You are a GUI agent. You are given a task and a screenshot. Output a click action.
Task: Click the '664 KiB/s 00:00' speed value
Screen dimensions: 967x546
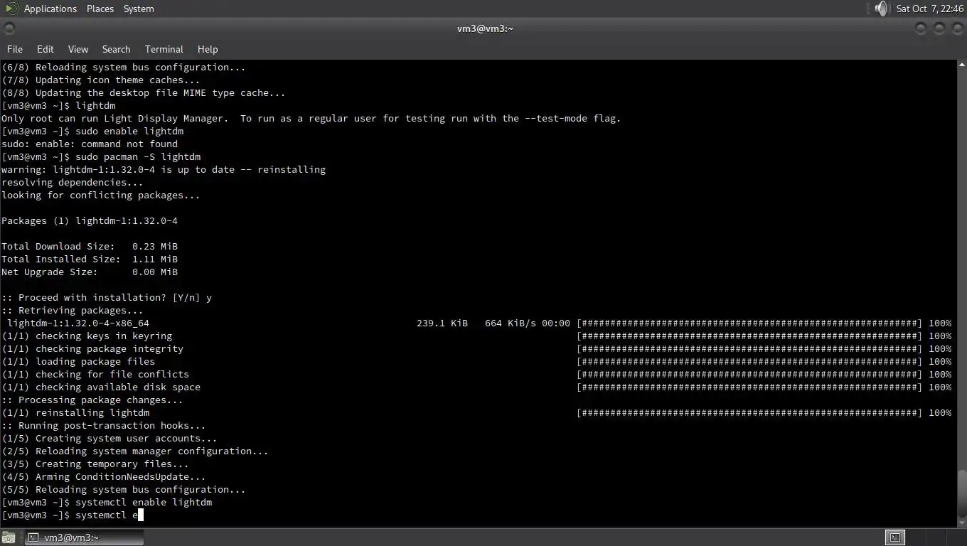tap(528, 323)
